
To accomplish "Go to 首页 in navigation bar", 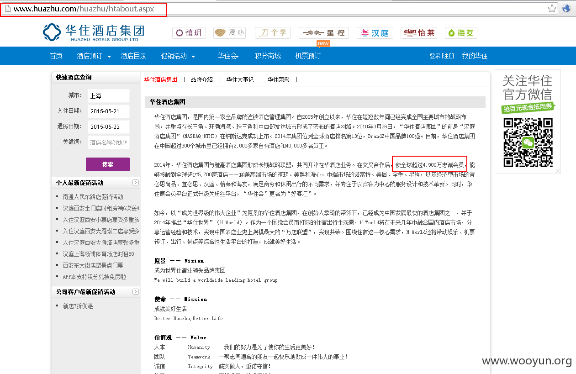I will coord(56,56).
